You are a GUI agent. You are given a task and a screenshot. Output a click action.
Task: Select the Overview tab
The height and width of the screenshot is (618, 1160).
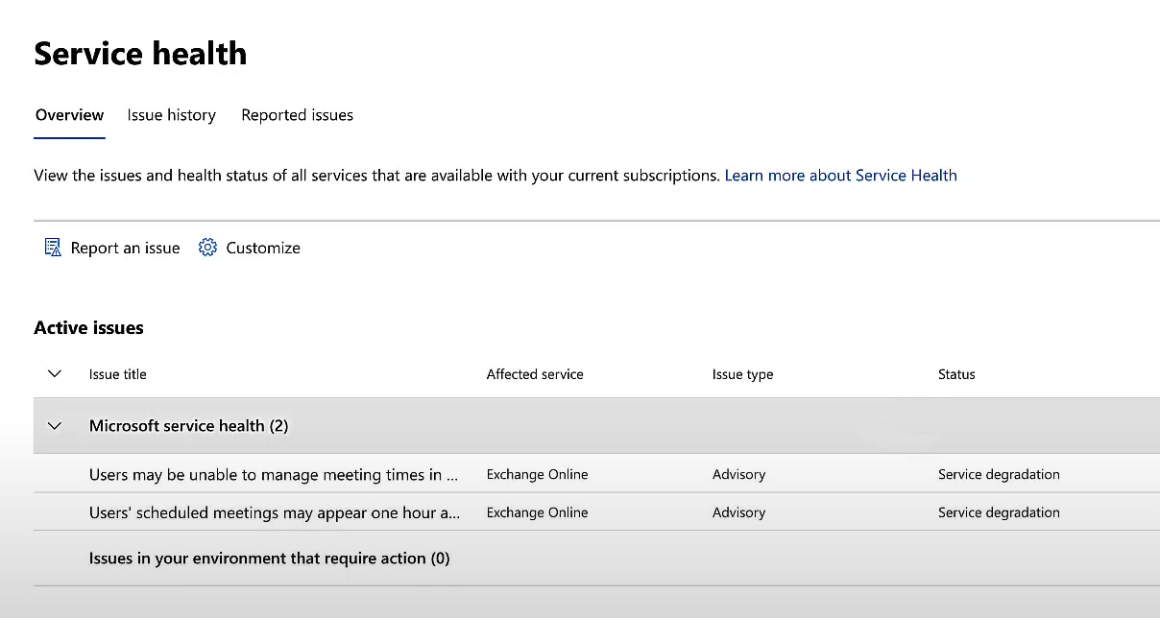coord(69,114)
